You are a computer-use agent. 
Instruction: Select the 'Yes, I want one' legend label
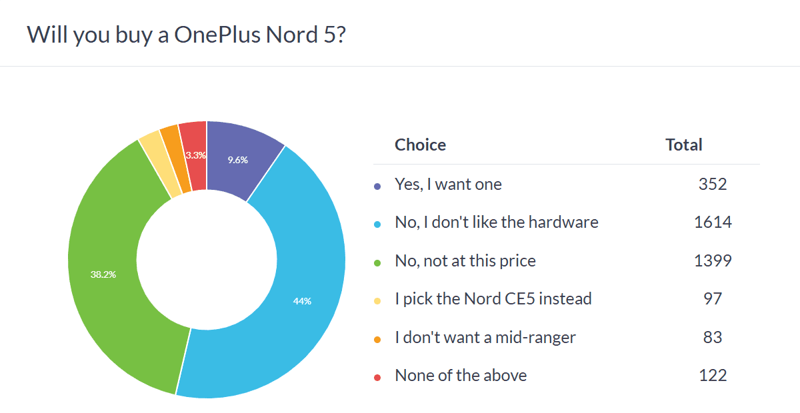point(448,184)
